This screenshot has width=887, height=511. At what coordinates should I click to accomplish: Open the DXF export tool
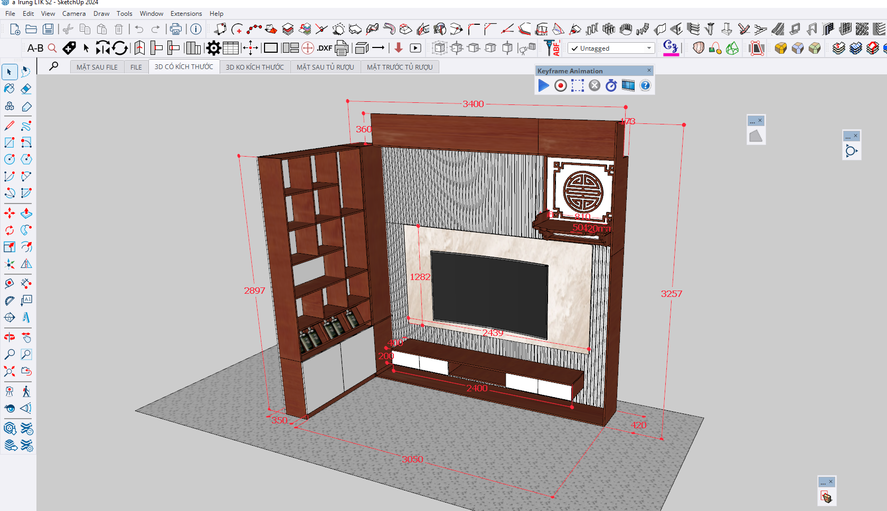324,49
